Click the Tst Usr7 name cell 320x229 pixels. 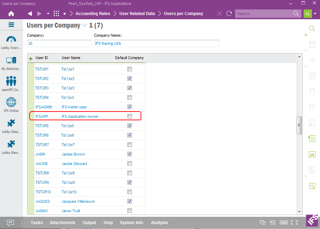(68, 145)
